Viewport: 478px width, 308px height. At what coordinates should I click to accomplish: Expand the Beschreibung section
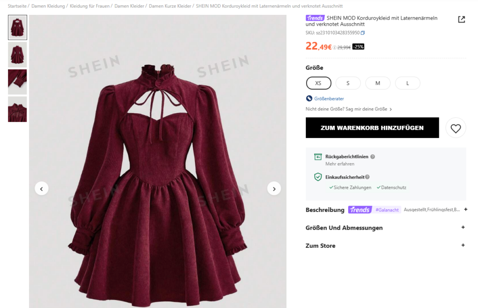coord(465,209)
